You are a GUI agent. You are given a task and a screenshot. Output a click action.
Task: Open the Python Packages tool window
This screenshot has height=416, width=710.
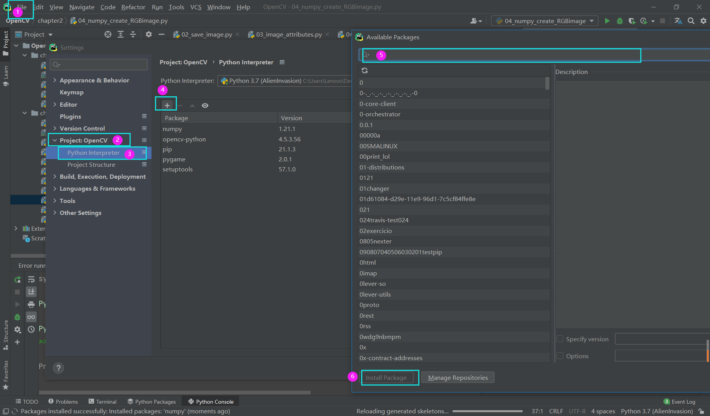pyautogui.click(x=151, y=401)
